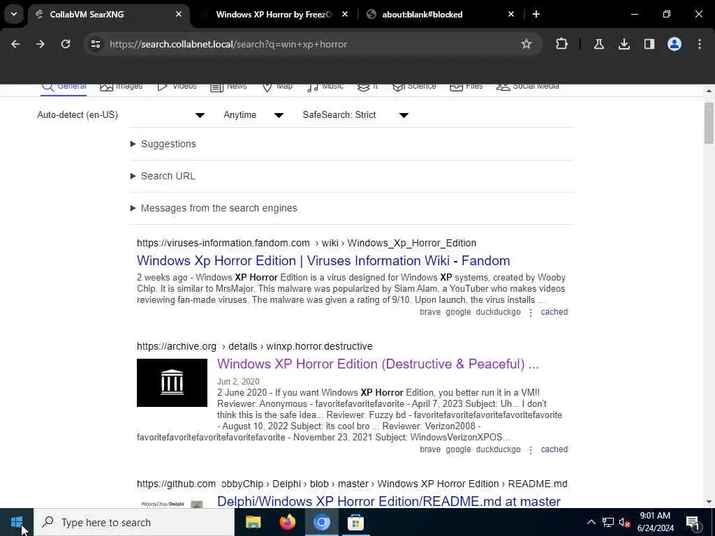Viewport: 715px width, 536px height.
Task: Click the scrollbar down arrow
Action: pos(709,502)
